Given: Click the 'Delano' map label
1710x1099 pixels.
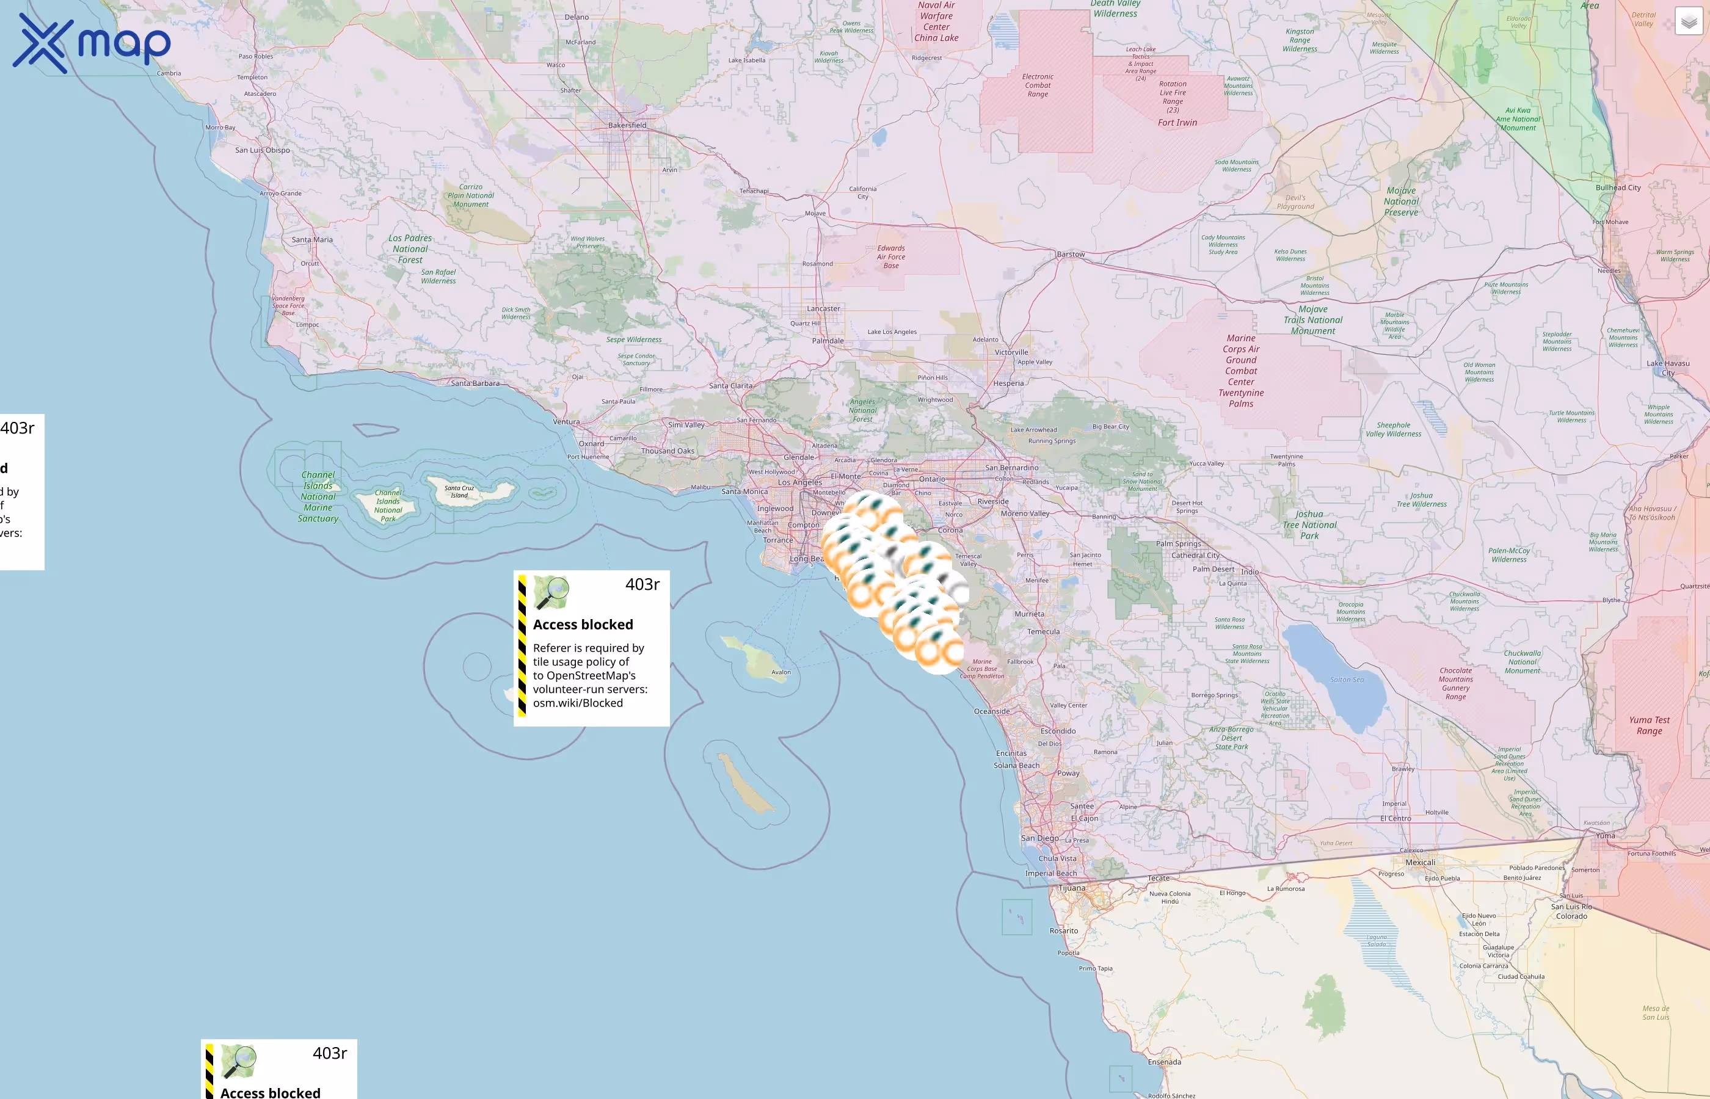Looking at the screenshot, I should coord(577,17).
